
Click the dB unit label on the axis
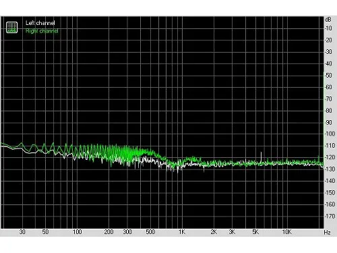coord(328,20)
